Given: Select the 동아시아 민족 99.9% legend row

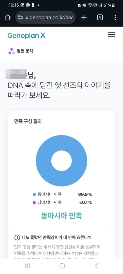Looking at the screenshot, I should [62, 195].
